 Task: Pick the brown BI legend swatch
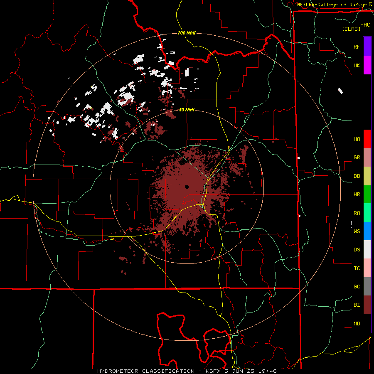click(367, 305)
